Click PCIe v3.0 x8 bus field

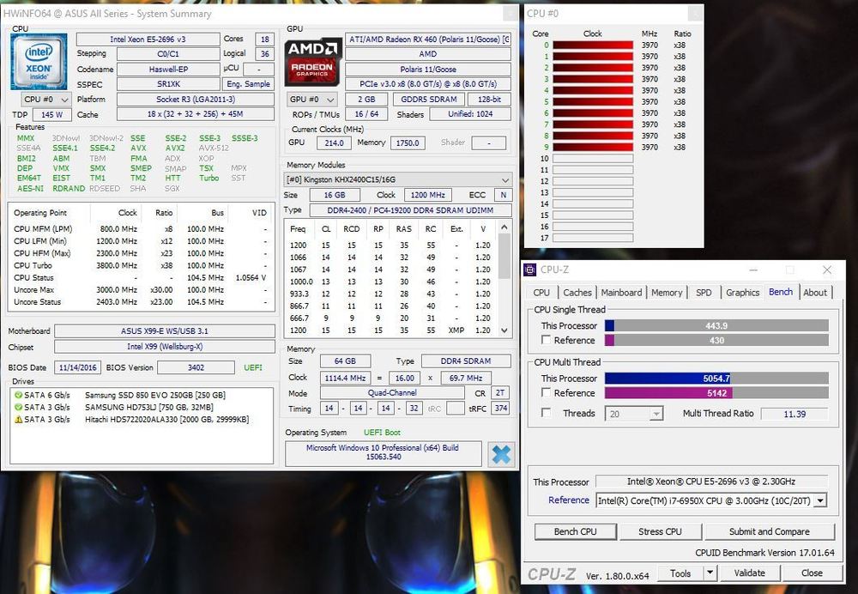coord(428,84)
